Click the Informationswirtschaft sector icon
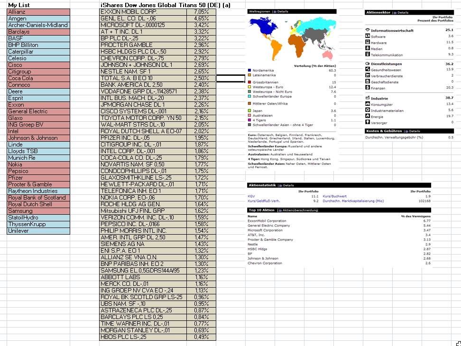Screen dimensions: 461x346 367,30
